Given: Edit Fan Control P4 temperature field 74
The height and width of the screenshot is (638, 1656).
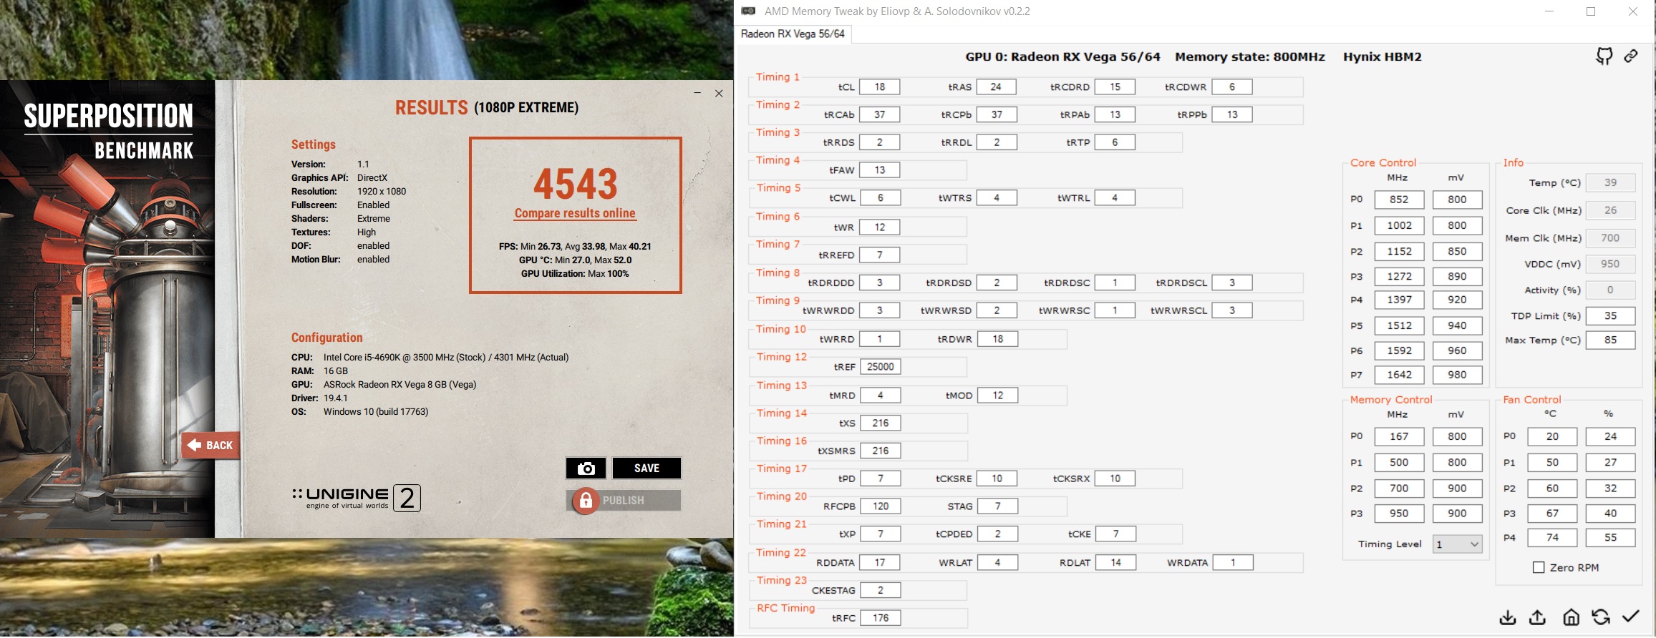Looking at the screenshot, I should (x=1552, y=538).
